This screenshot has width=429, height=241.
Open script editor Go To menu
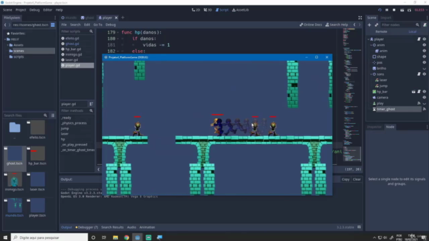[98, 25]
